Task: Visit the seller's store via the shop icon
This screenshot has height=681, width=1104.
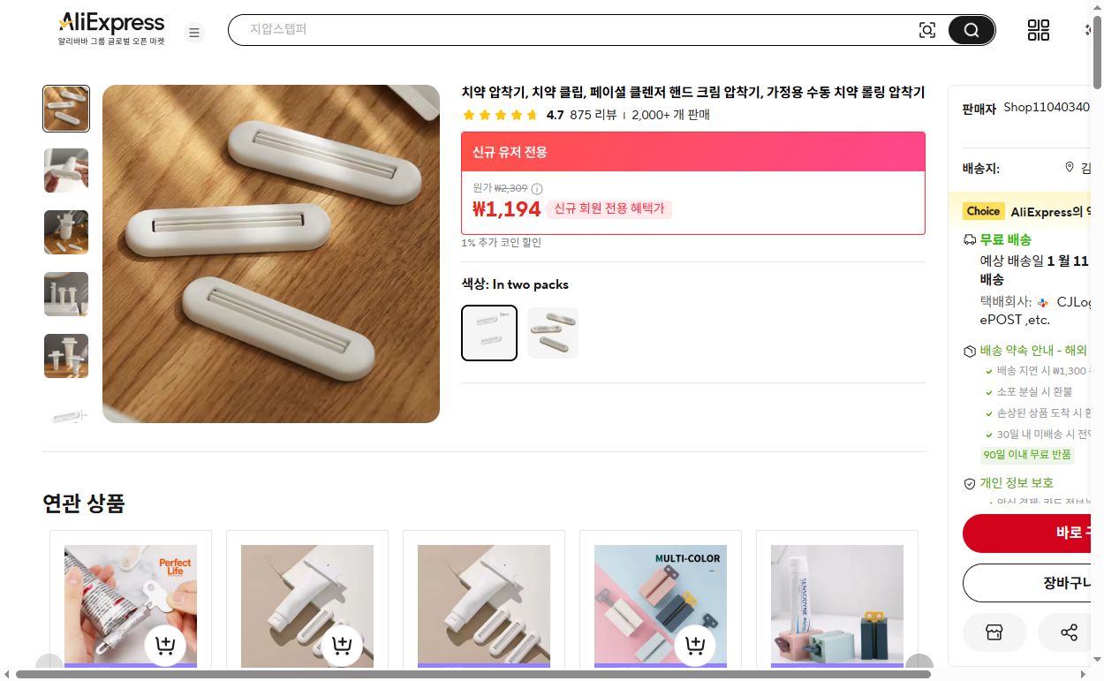Action: tap(994, 632)
